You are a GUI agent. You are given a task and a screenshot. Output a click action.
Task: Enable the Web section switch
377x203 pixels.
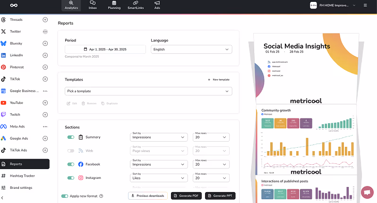click(71, 151)
